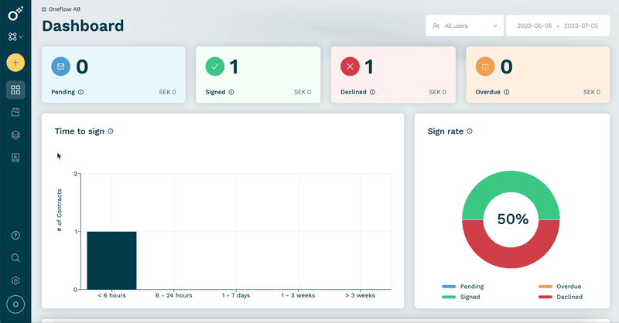Image resolution: width=619 pixels, height=323 pixels.
Task: Click the red Declined cross icon
Action: [x=351, y=66]
